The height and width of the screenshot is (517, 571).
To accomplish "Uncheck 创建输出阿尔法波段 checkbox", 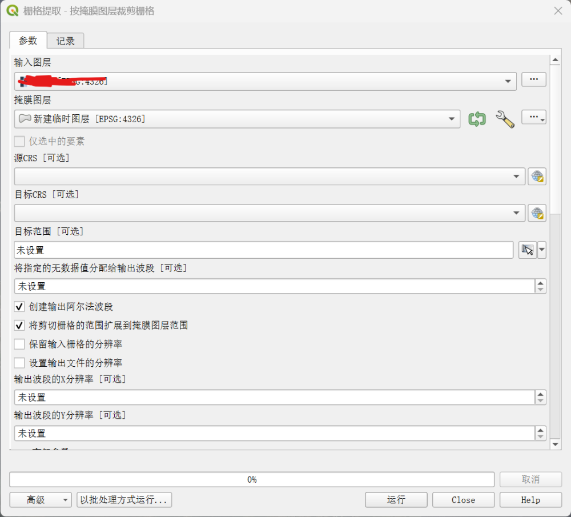I will click(19, 307).
